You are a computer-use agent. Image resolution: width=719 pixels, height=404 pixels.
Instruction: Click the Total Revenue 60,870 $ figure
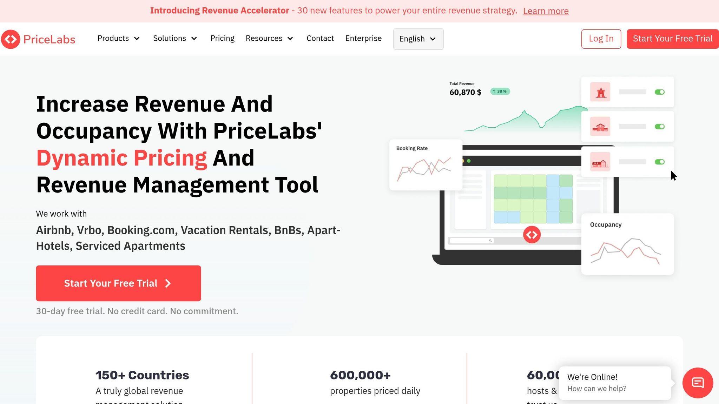(x=465, y=92)
